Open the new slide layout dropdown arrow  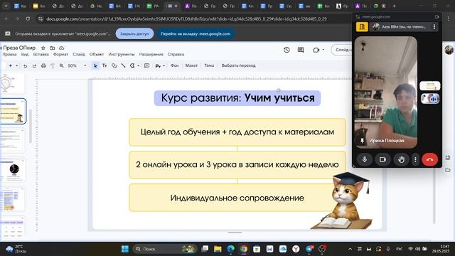pyautogui.click(x=17, y=66)
